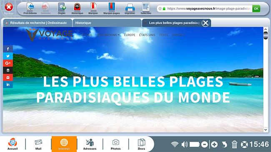
Task: Click the trash bin icon
Action: pyautogui.click(x=234, y=145)
